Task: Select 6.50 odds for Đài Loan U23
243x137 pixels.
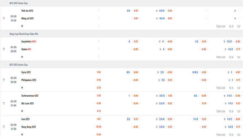Action: coord(99,103)
